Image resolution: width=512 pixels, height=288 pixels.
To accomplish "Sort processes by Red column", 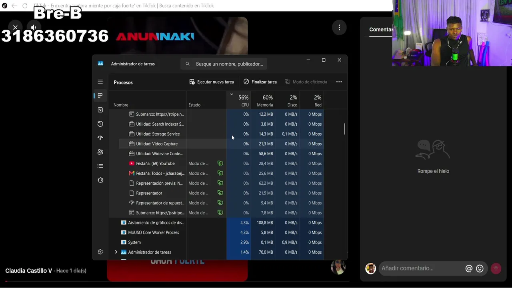I will point(311,101).
